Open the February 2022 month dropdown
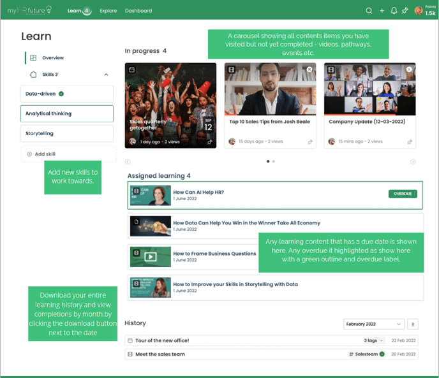This screenshot has height=378, width=439. coord(374,324)
